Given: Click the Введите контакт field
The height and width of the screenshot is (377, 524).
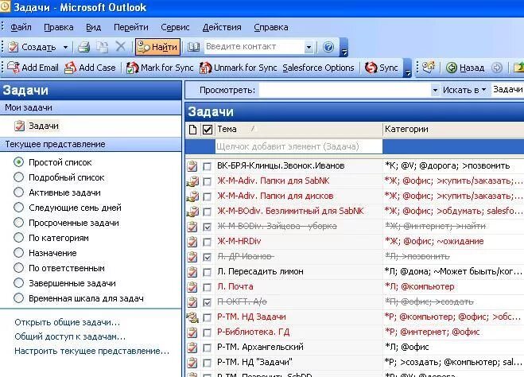Looking at the screenshot, I should [254, 47].
